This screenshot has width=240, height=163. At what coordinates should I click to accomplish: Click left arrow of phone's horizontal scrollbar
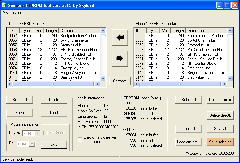(137, 84)
